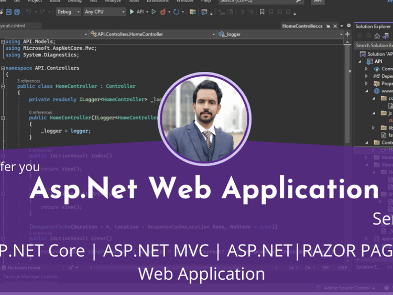Click Controller base class name in code
Image resolution: width=393 pixels, height=295 pixels.
coord(121,86)
